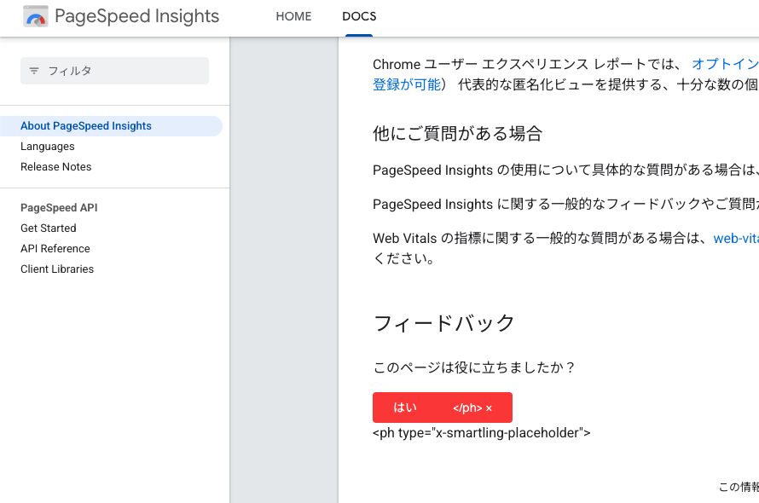The width and height of the screenshot is (759, 503).
Task: Click the </ph> × part of the red button
Action: pos(472,408)
